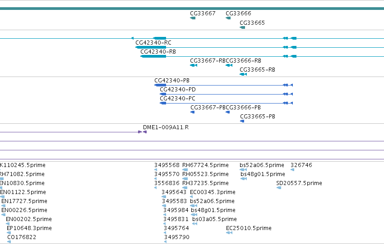Select feature 3556836
The height and width of the screenshot is (244, 384).
click(167, 183)
